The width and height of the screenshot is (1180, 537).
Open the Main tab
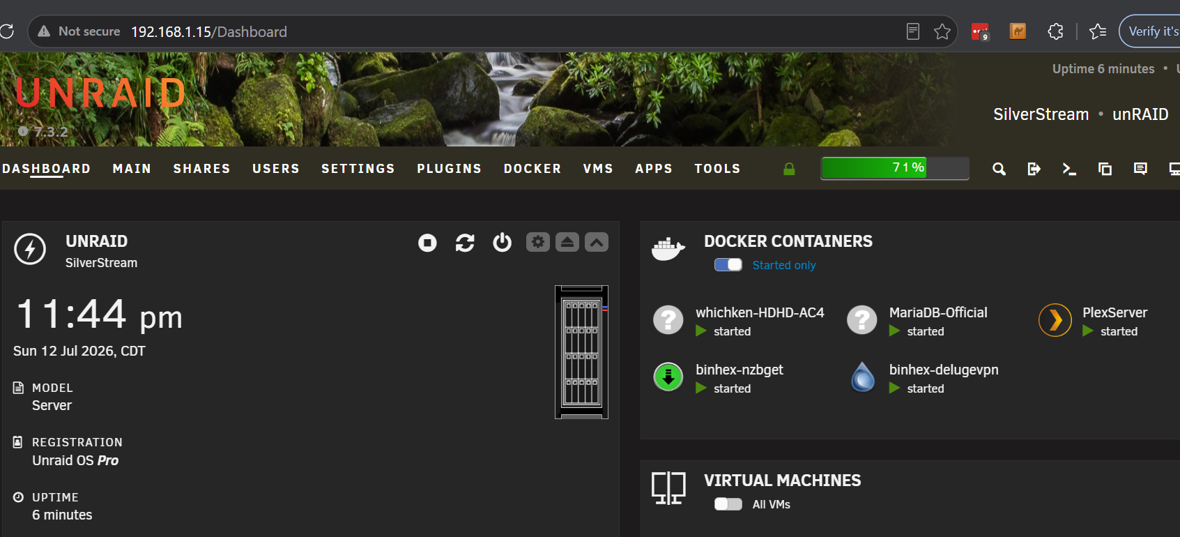132,169
